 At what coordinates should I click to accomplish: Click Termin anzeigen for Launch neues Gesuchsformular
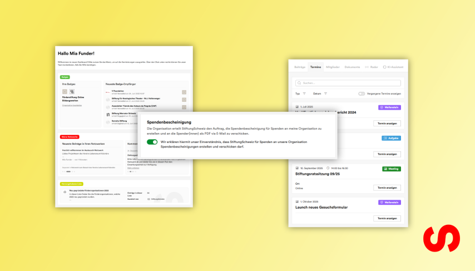pyautogui.click(x=387, y=218)
